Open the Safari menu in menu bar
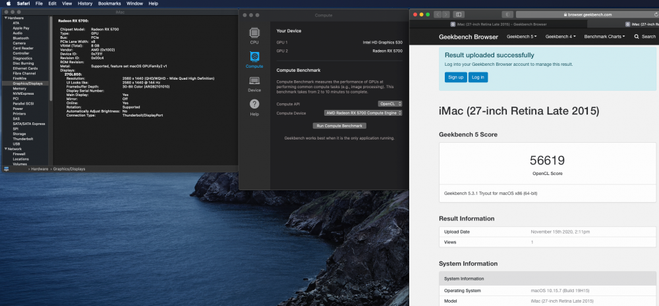Viewport: 659px width, 306px height. pyautogui.click(x=23, y=3)
